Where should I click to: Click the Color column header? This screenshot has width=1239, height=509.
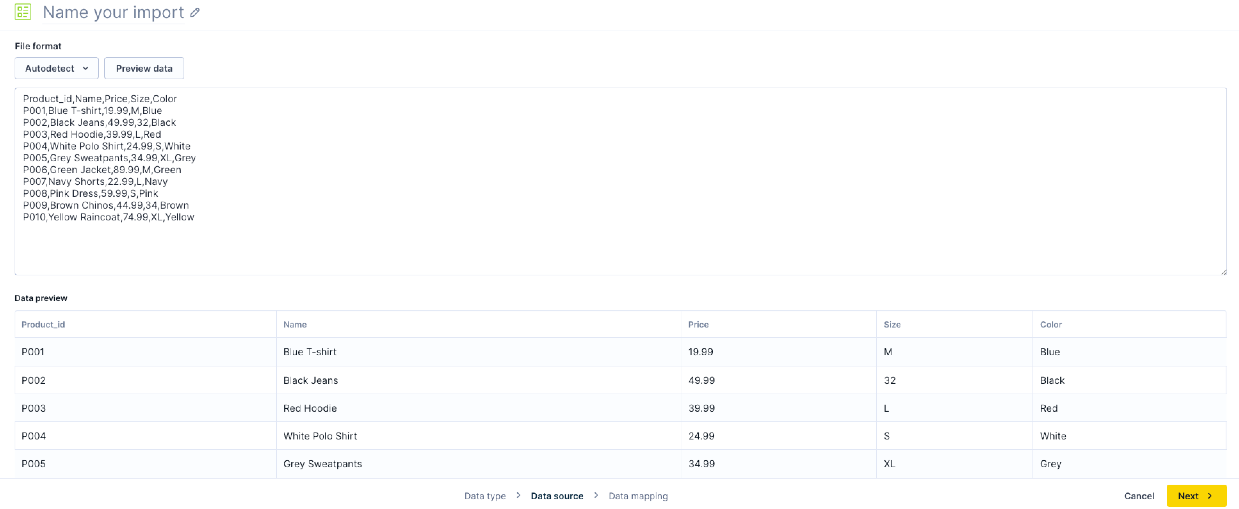pyautogui.click(x=1051, y=324)
